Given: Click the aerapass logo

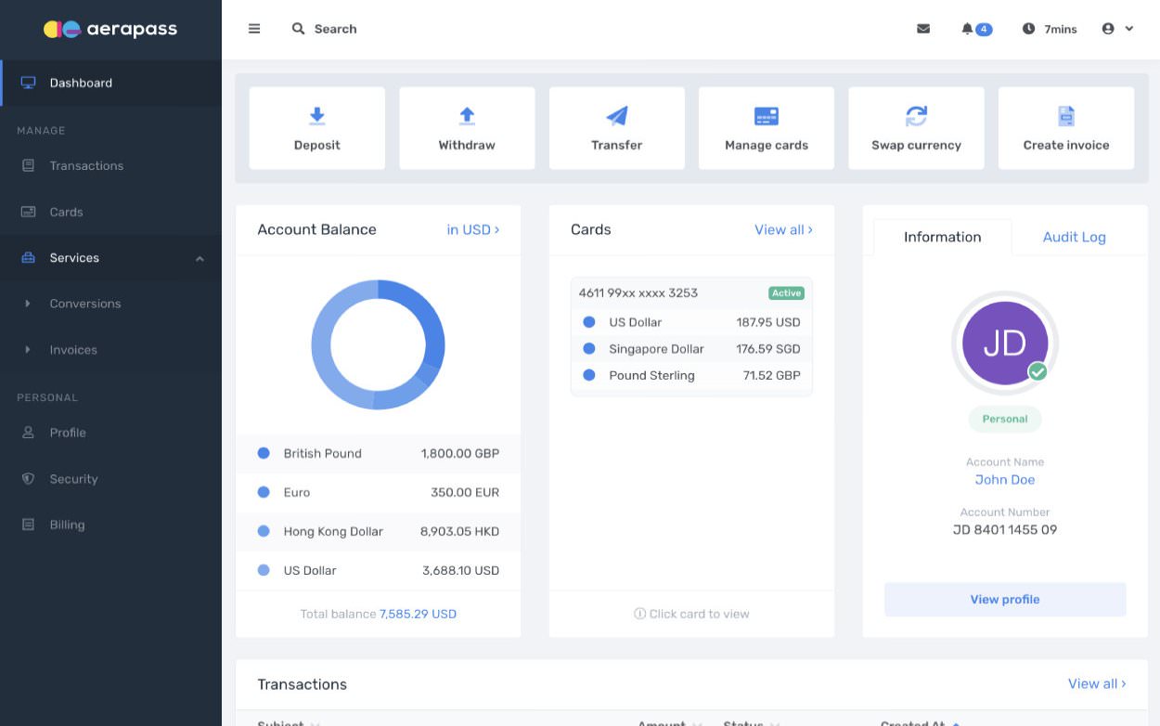Looking at the screenshot, I should [110, 29].
